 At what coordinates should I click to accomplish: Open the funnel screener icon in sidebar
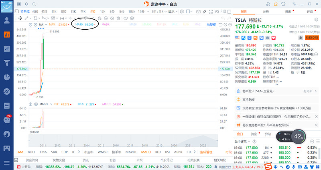pyautogui.click(x=7, y=63)
